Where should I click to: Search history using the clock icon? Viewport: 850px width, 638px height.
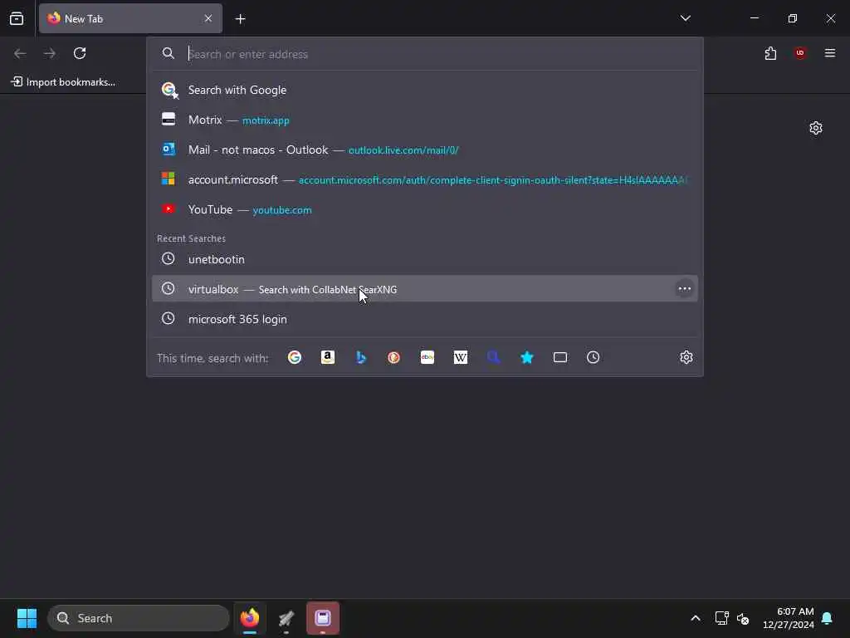coord(593,357)
